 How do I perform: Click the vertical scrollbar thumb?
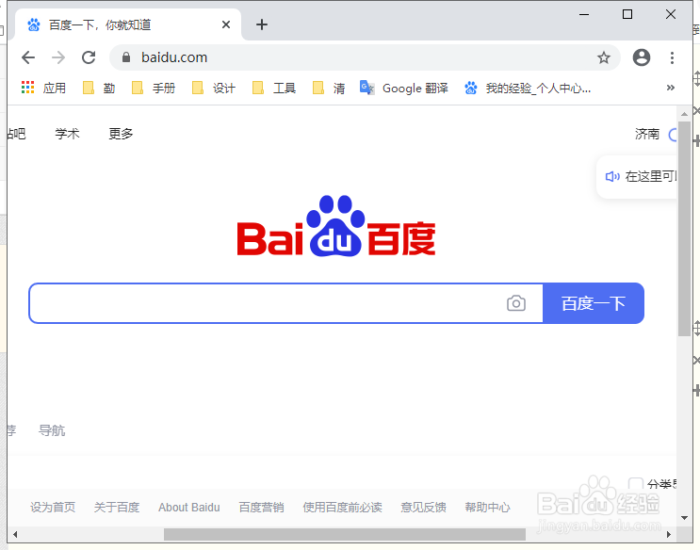tap(684, 229)
